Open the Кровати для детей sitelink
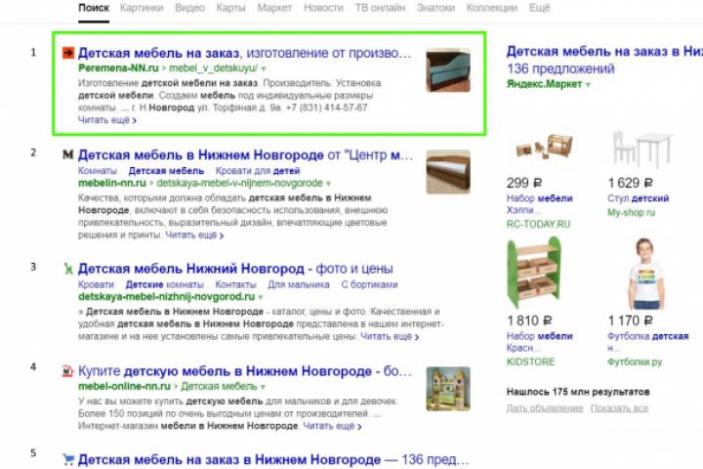The height and width of the screenshot is (469, 703). [258, 171]
